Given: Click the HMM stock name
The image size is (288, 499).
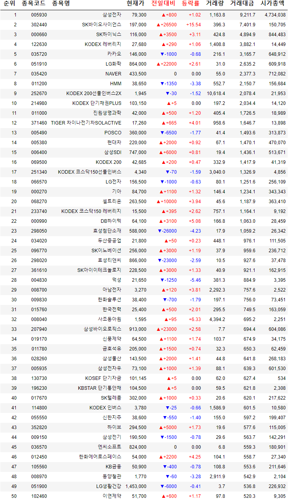Looking at the screenshot, I should tap(116, 84).
